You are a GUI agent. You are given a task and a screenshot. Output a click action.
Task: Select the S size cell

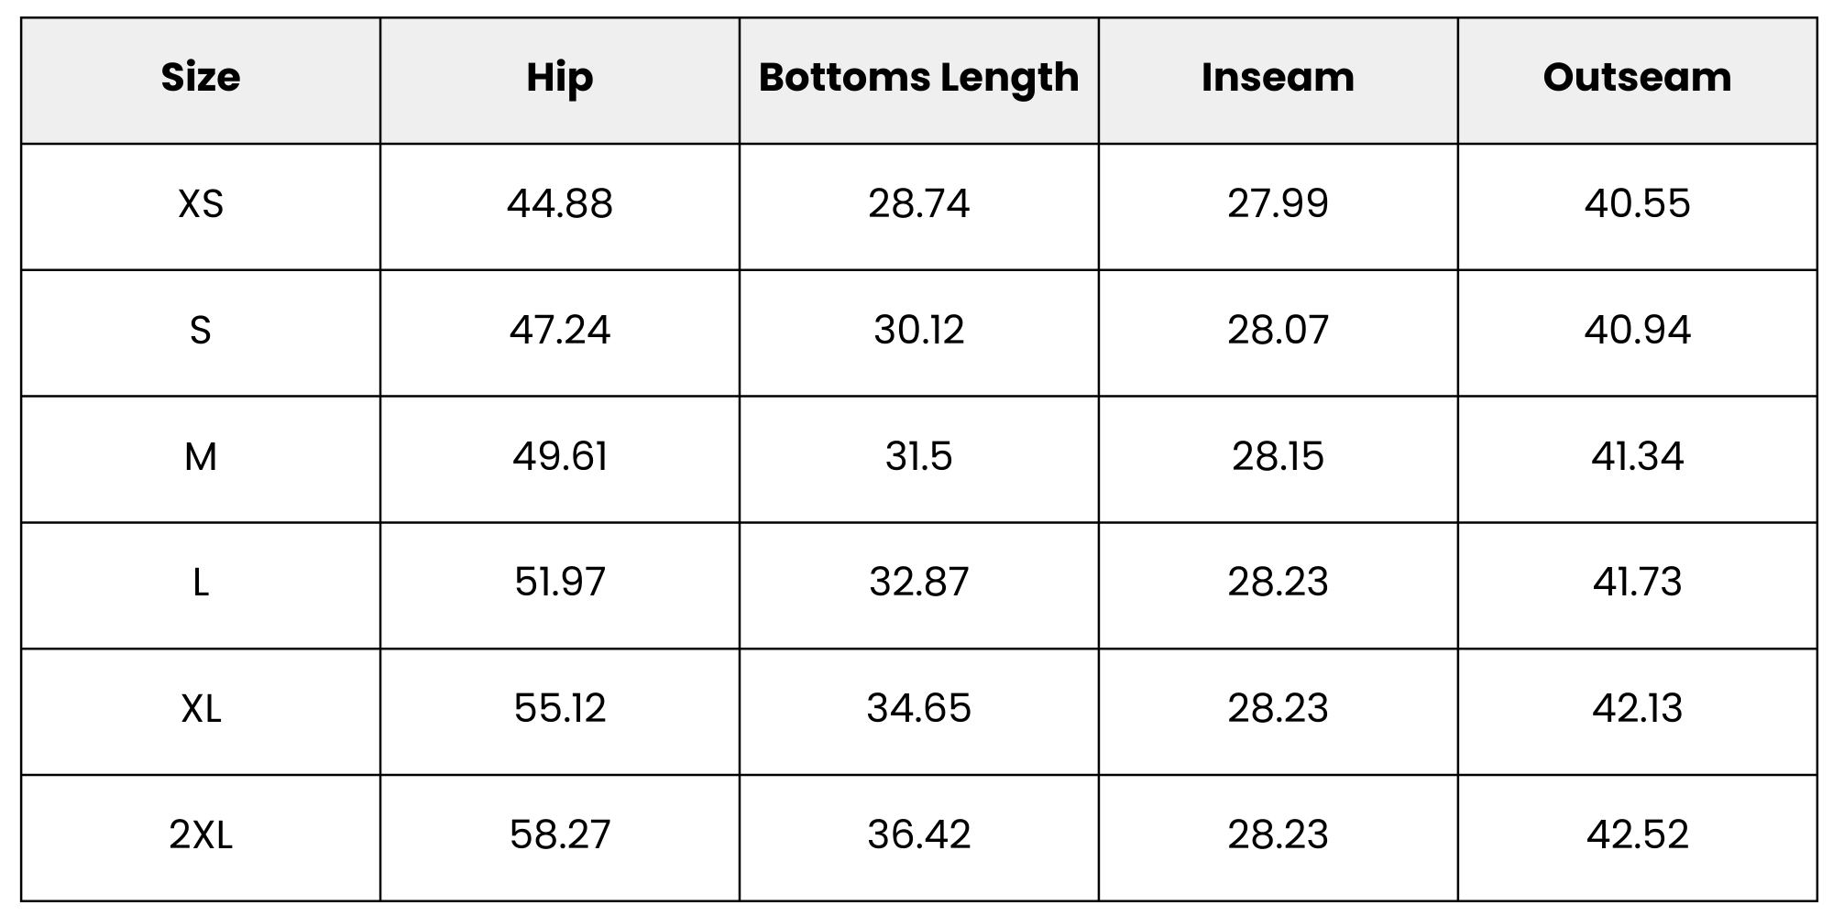pos(201,330)
